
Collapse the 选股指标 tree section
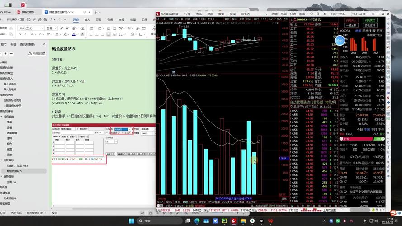coord(2,161)
